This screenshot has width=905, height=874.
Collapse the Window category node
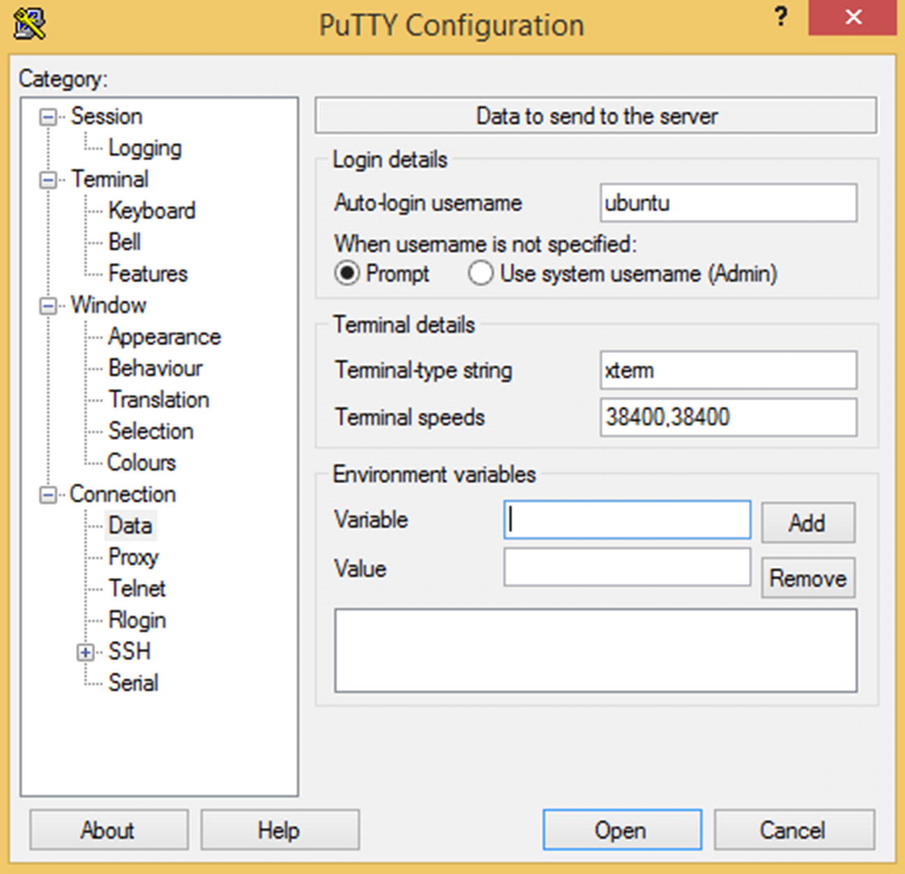48,306
